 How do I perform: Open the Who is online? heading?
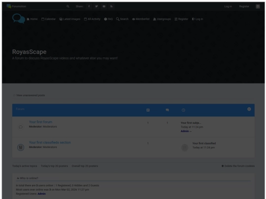29,178
